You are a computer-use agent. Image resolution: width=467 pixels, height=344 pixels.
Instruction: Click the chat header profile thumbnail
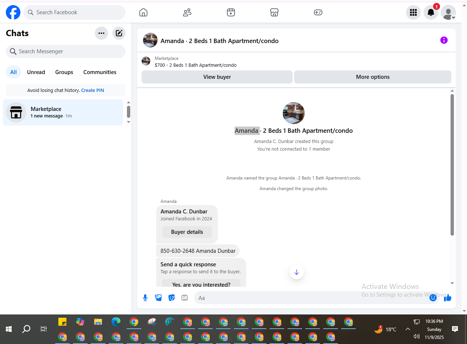150,40
